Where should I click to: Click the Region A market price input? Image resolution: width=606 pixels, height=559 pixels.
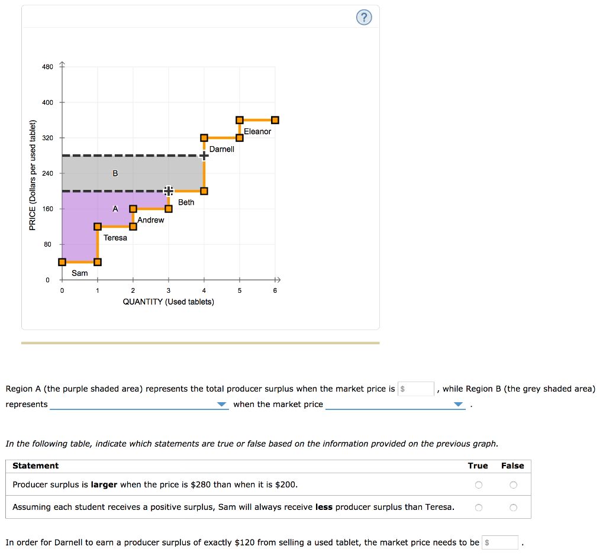[x=417, y=389]
